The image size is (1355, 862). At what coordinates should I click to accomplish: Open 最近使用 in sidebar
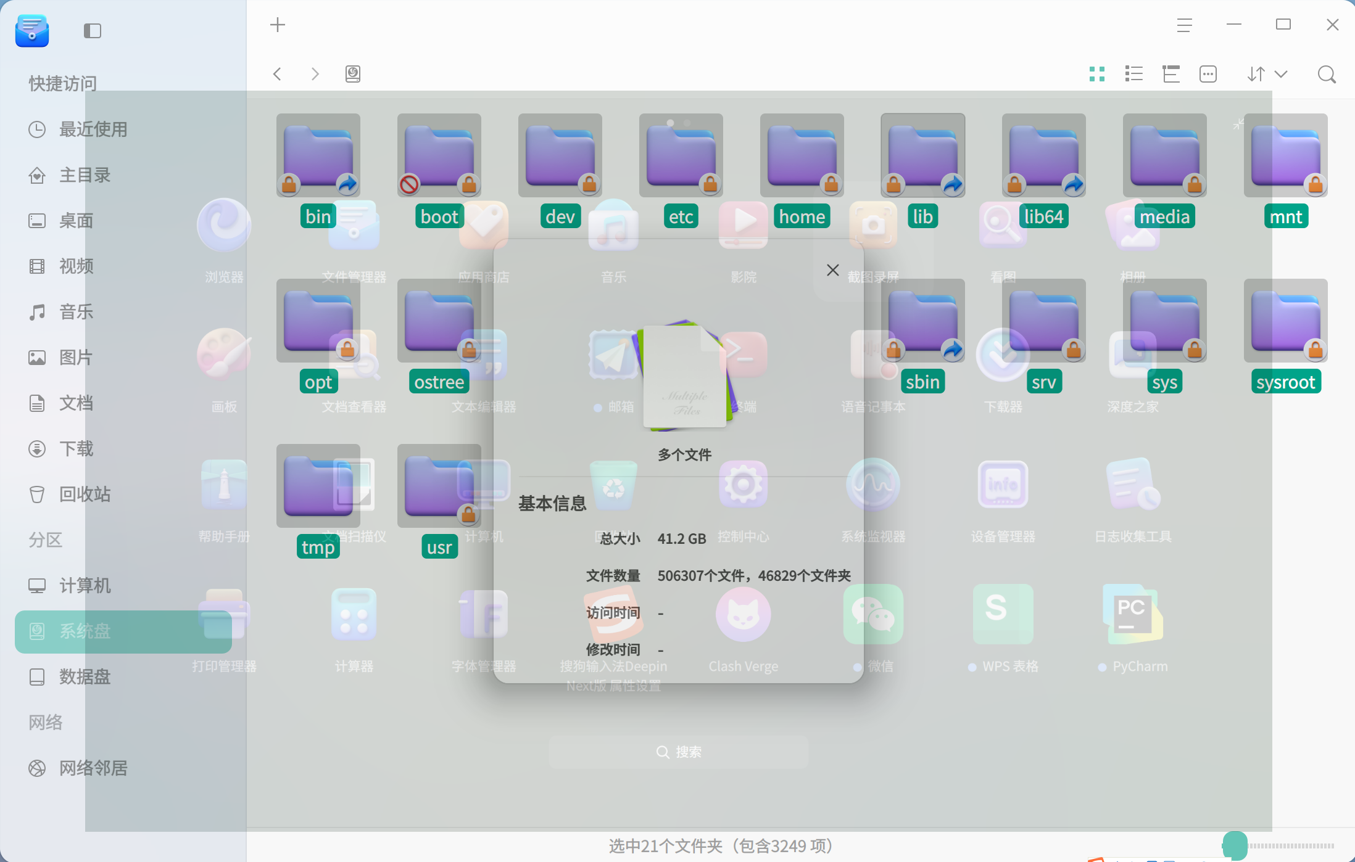pyautogui.click(x=123, y=129)
